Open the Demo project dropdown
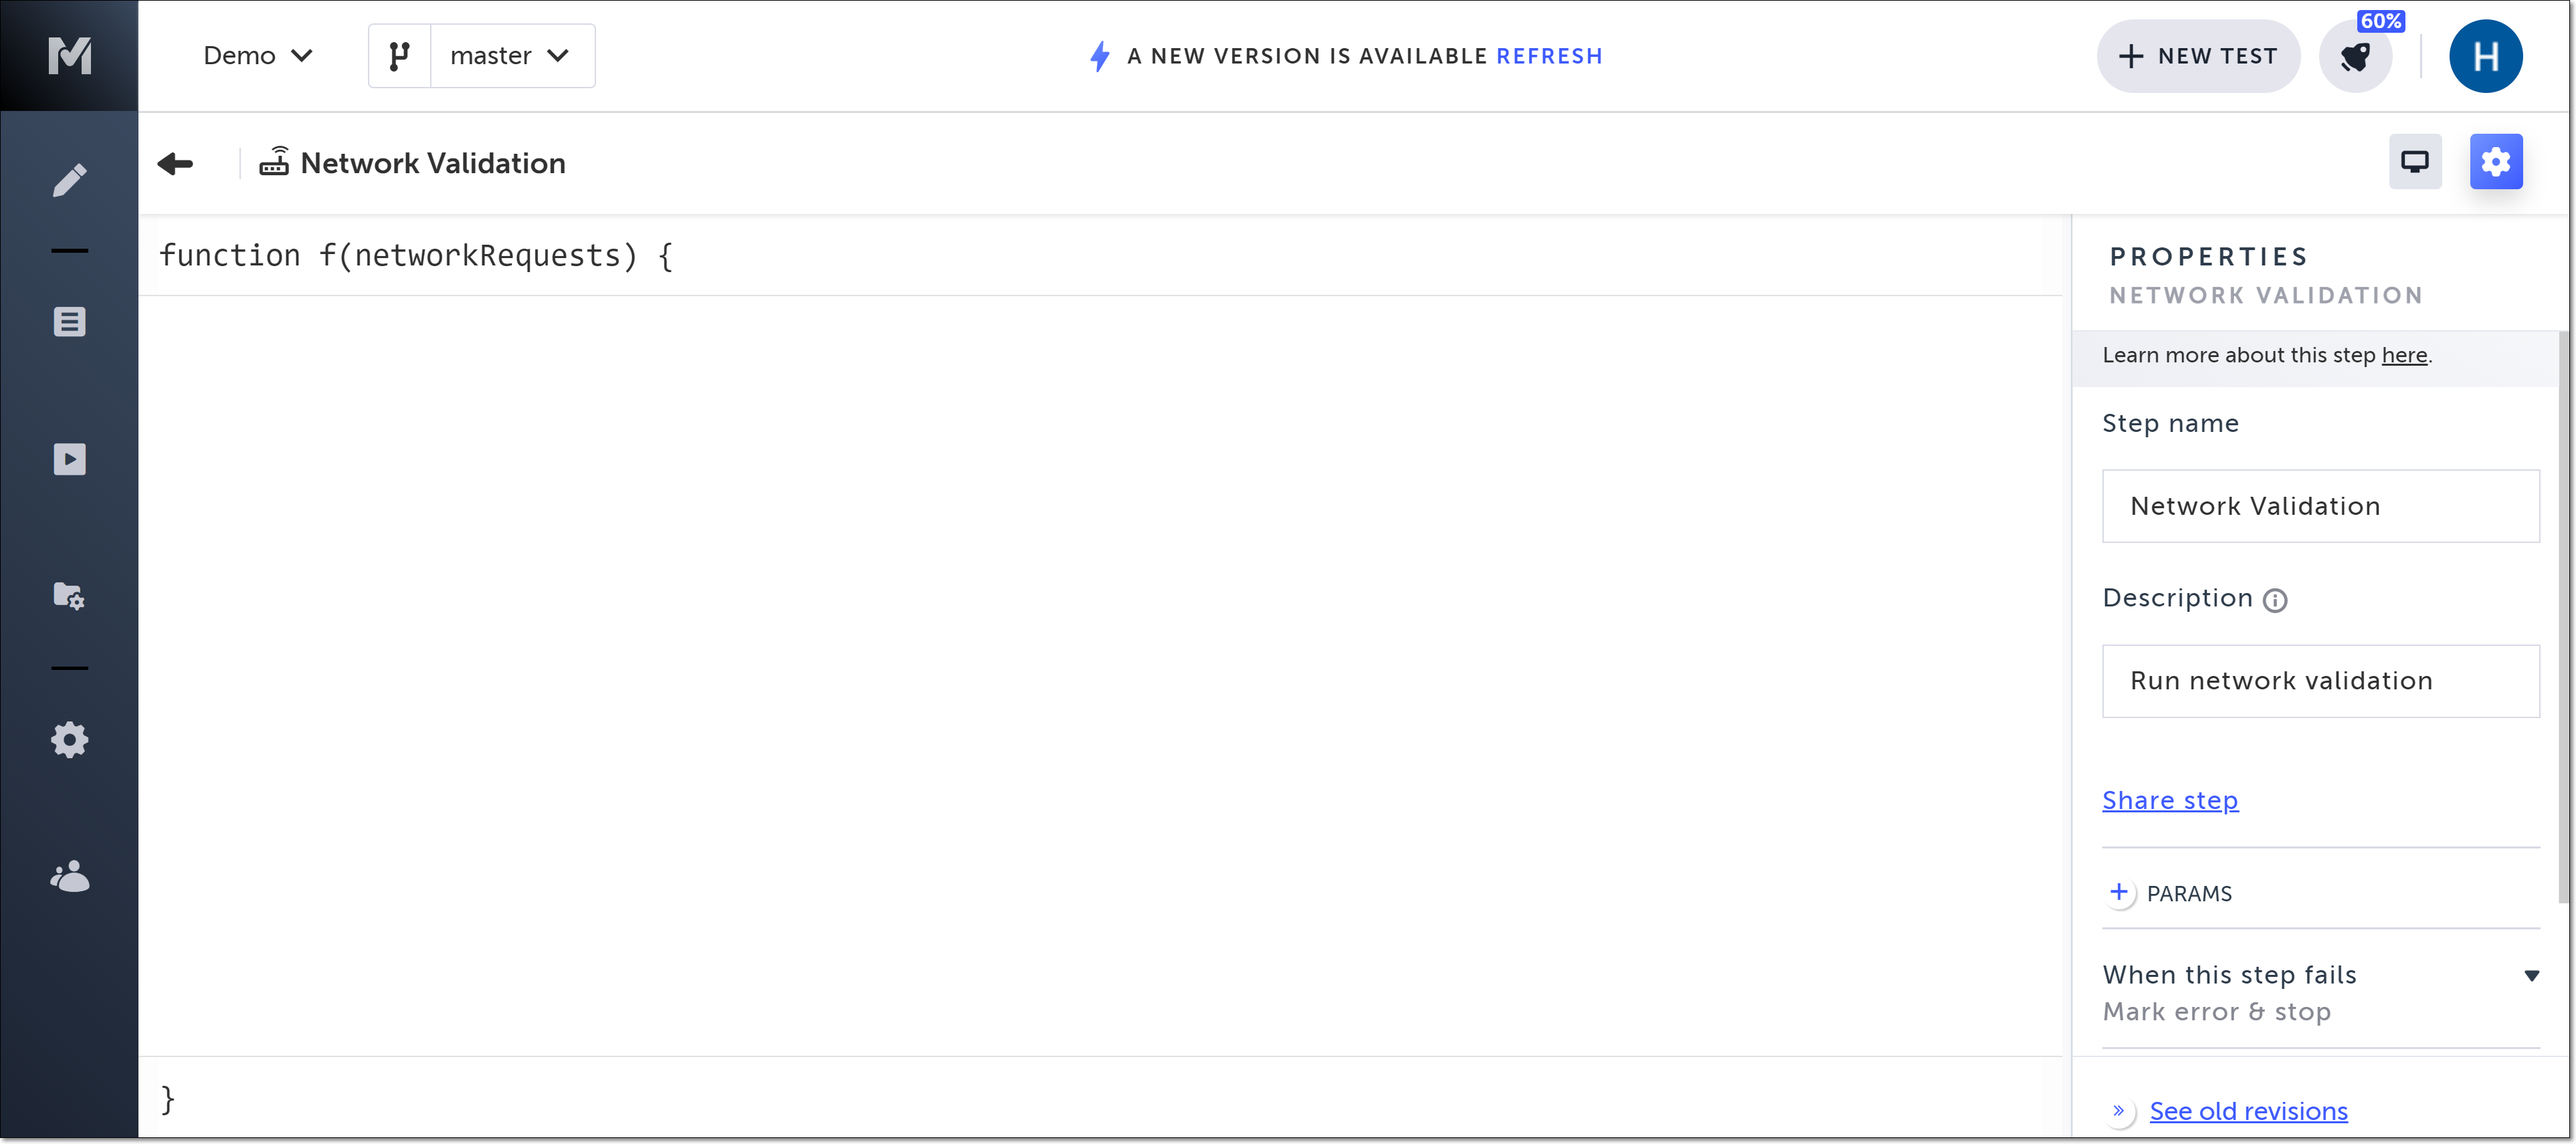 tap(258, 56)
